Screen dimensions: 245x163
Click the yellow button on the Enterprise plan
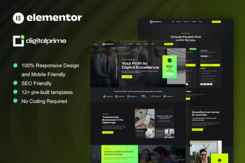[210, 65]
